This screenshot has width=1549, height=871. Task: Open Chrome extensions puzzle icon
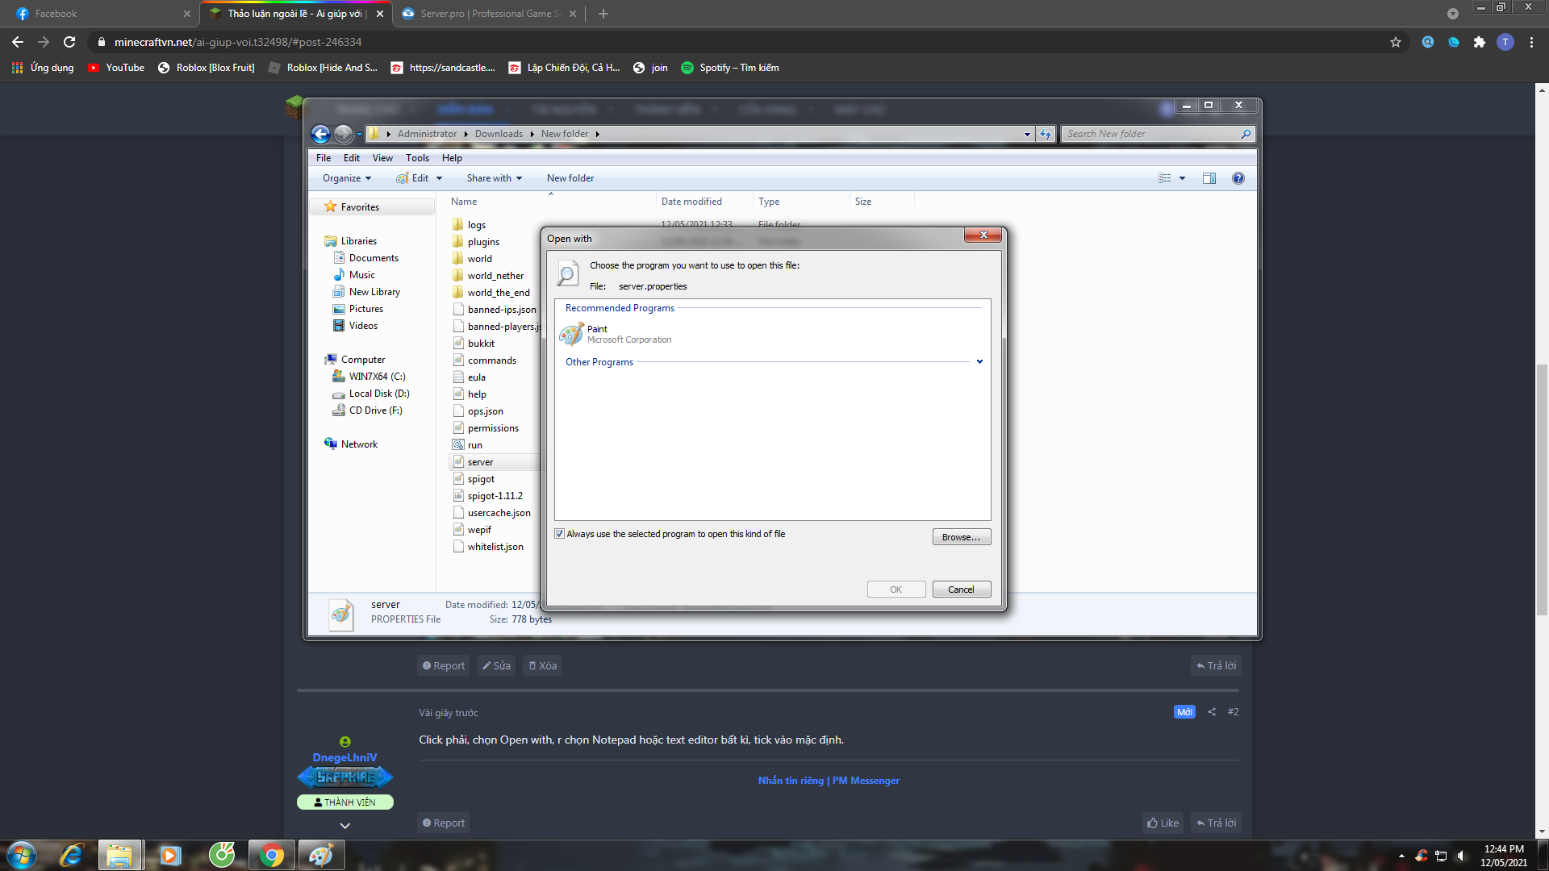(x=1479, y=42)
